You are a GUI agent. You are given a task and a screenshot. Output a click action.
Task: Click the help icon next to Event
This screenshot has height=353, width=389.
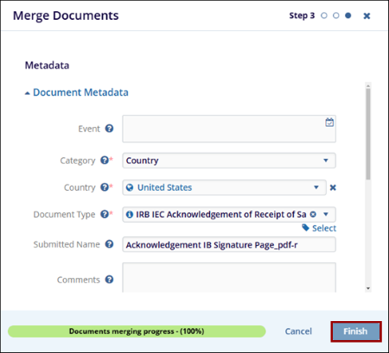click(x=109, y=129)
